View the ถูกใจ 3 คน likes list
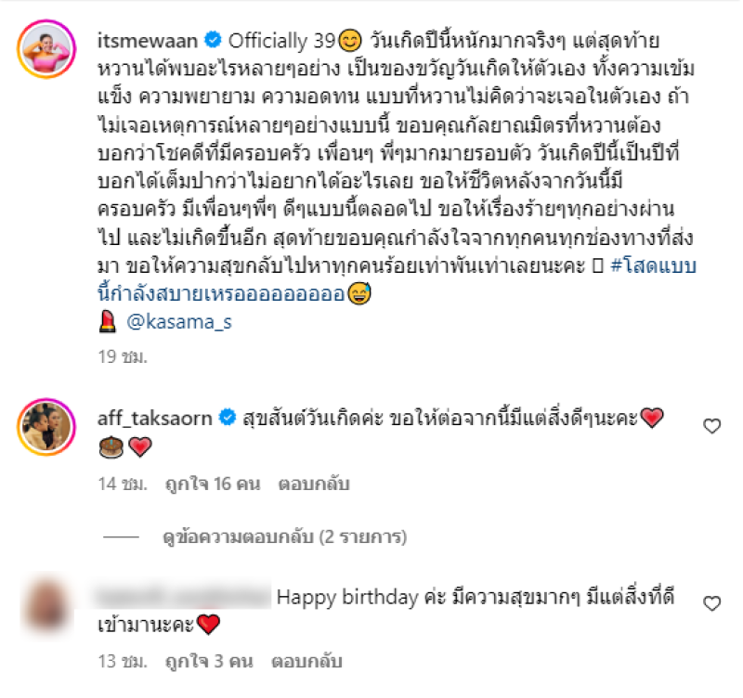The width and height of the screenshot is (743, 698). pos(209,661)
